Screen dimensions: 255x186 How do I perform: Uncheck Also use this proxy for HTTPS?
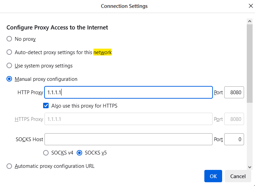pyautogui.click(x=46, y=106)
